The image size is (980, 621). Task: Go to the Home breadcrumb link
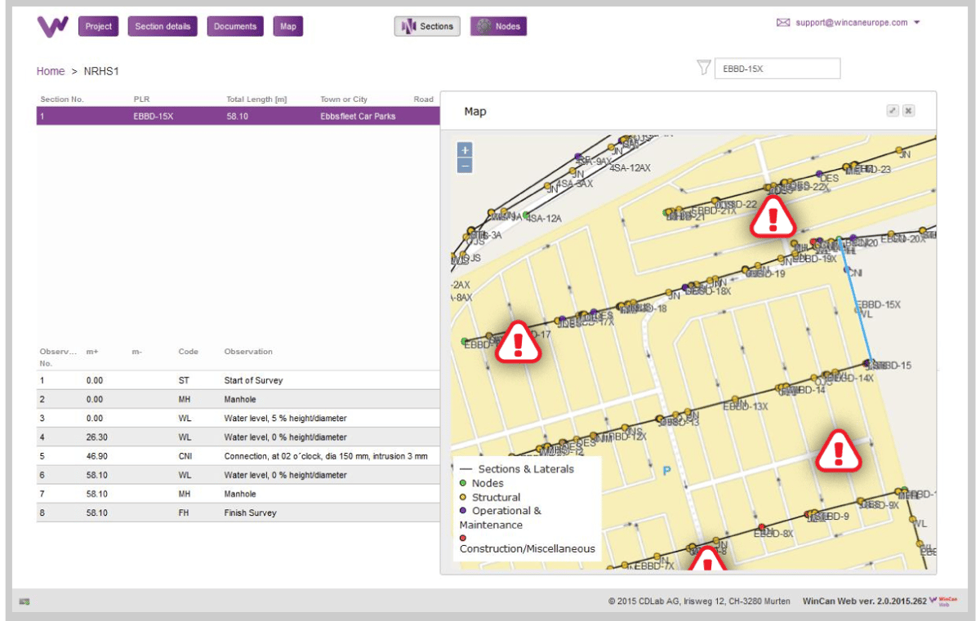[51, 71]
